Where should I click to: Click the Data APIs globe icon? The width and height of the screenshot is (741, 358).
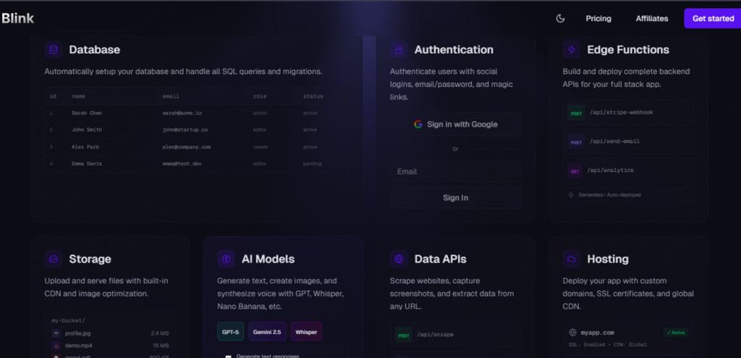[399, 259]
